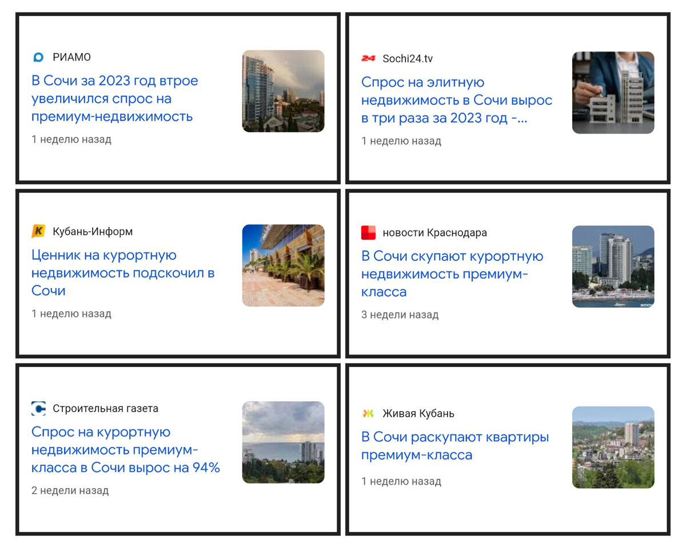The height and width of the screenshot is (548, 686).
Task: Click '1 неделю назад' under the Sochi24.tv article
Action: pyautogui.click(x=401, y=141)
